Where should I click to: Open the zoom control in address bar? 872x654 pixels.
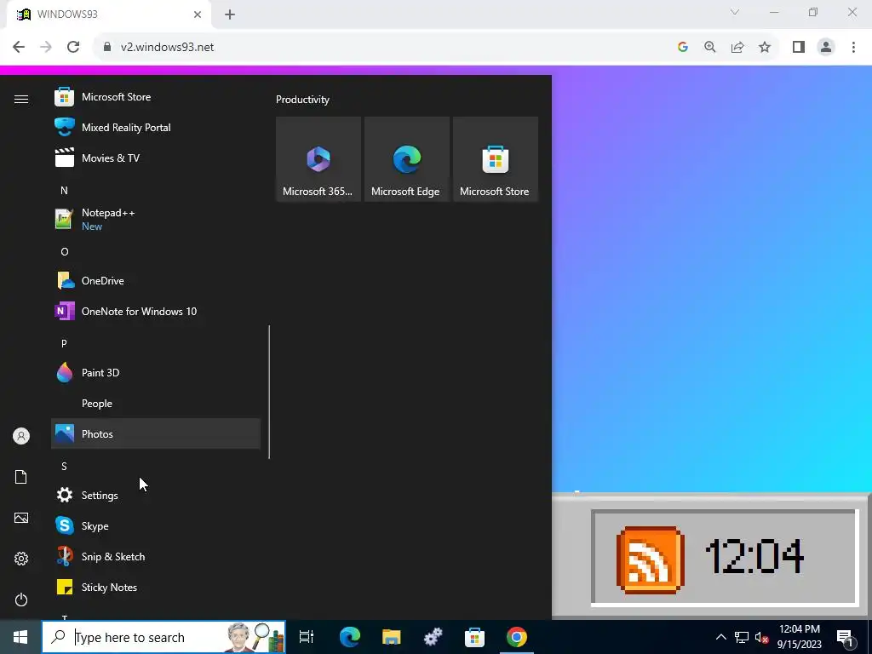tap(710, 47)
